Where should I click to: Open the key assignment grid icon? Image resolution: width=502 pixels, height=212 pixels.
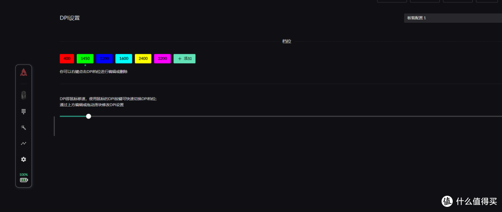point(23,112)
